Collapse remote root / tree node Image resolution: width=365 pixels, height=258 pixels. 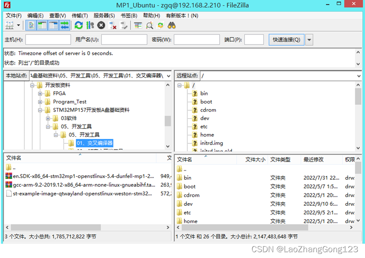(x=179, y=85)
